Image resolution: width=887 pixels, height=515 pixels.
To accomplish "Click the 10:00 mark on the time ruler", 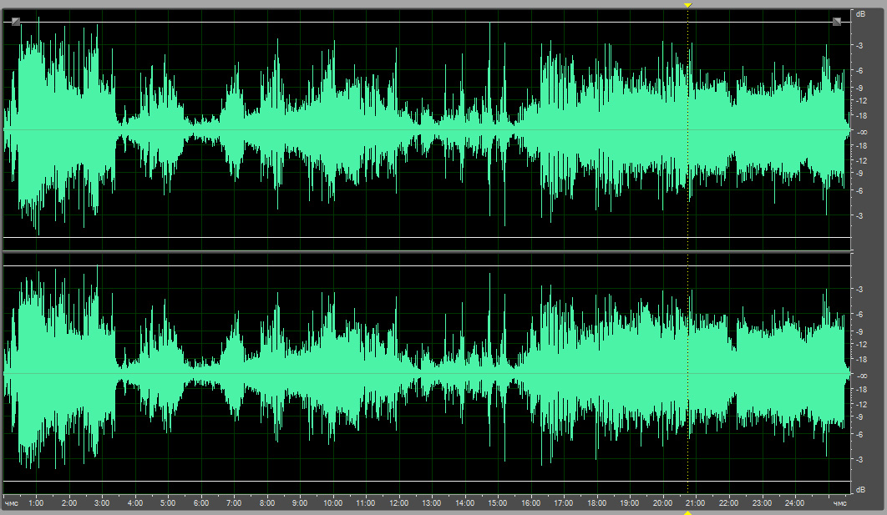I will 332,503.
